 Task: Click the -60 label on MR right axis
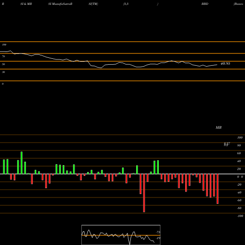click(x=239, y=200)
